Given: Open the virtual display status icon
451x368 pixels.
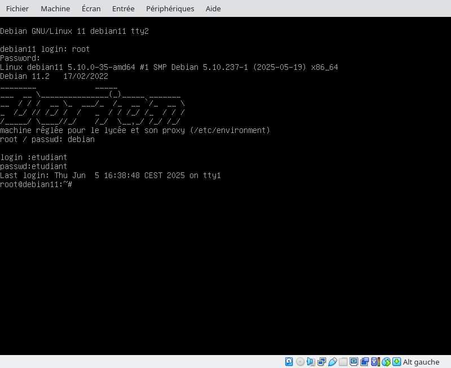Looking at the screenshot, I should [x=353, y=362].
